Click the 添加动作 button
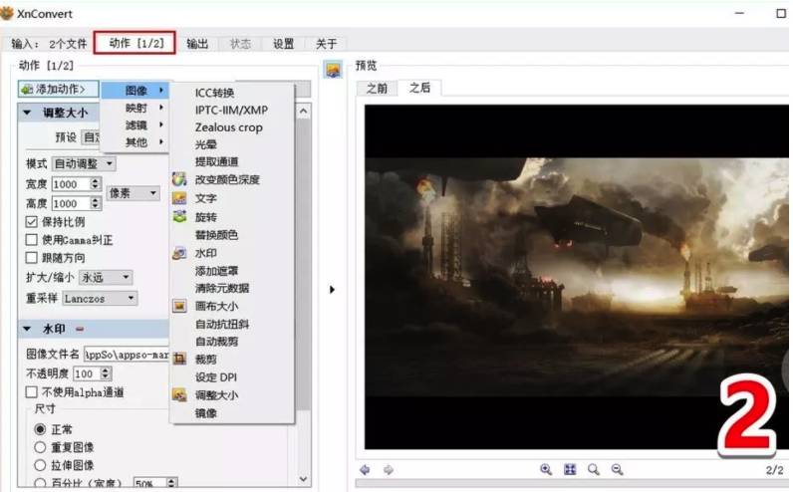Screen dimensions: 793x492 (x=59, y=90)
